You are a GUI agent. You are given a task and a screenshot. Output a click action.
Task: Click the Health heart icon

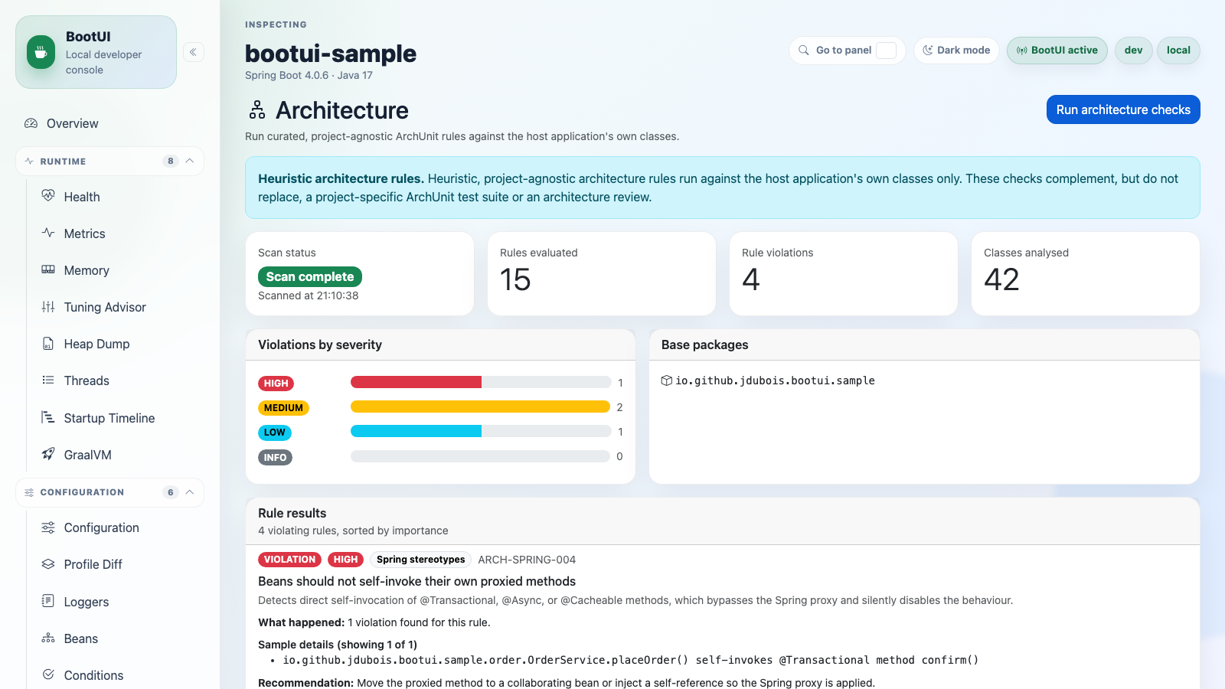tap(48, 196)
